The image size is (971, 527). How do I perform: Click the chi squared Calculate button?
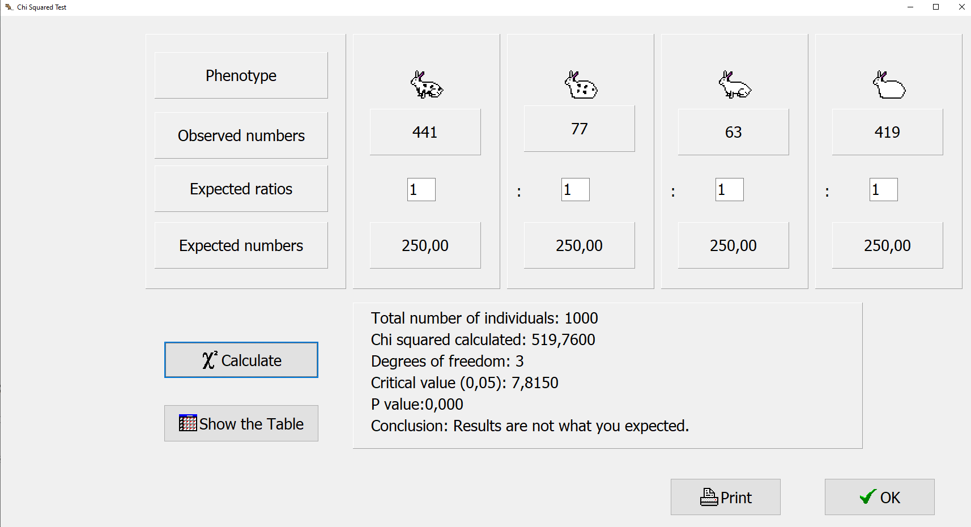tap(241, 360)
